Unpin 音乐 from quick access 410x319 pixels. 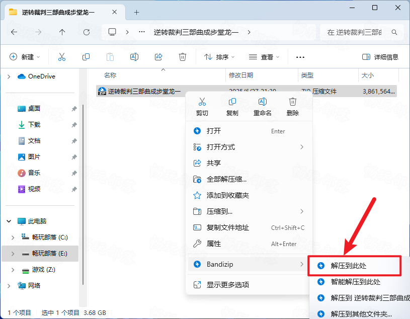74,173
